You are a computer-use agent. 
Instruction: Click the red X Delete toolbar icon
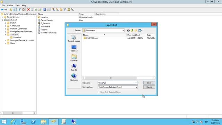click(x=28, y=9)
